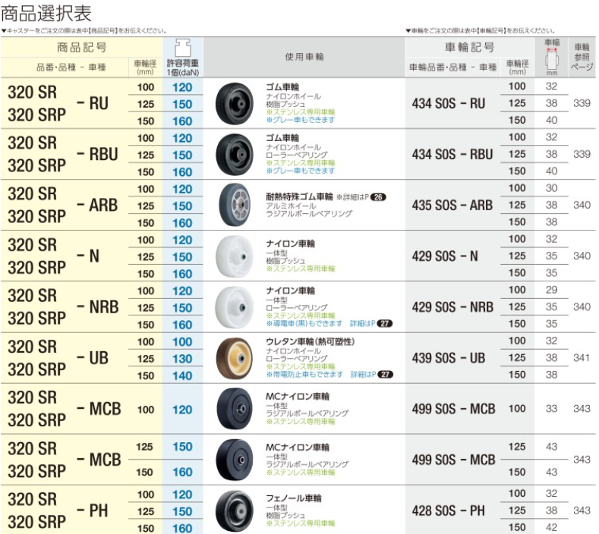The width and height of the screenshot is (599, 534).
Task: Select the brown urethane UB wheel image
Action: point(235,357)
